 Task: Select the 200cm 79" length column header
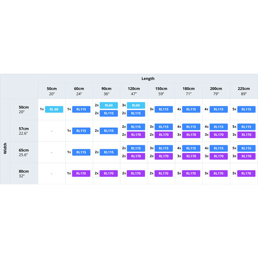click(216, 91)
